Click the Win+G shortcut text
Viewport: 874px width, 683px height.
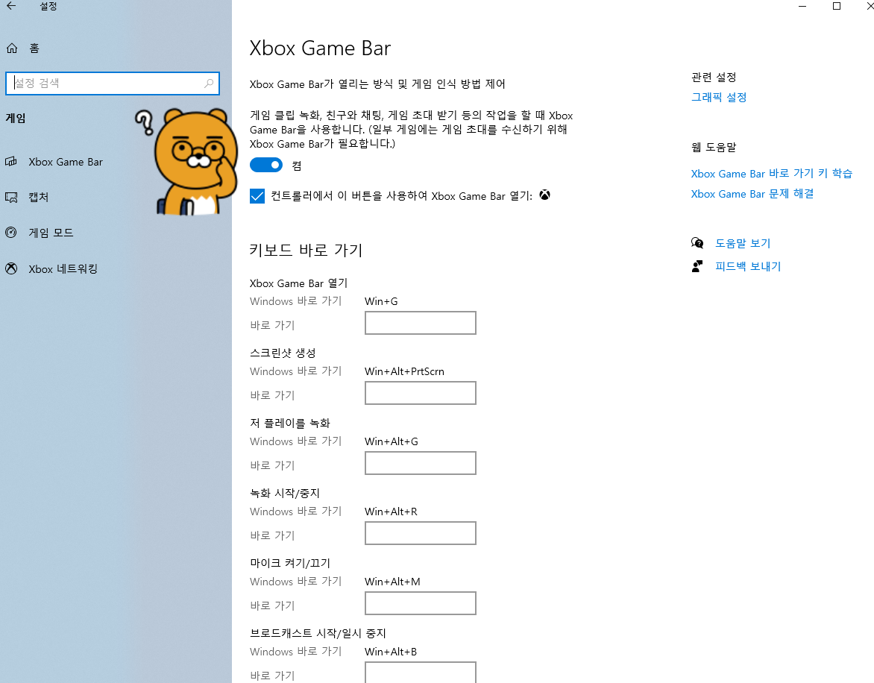(381, 301)
